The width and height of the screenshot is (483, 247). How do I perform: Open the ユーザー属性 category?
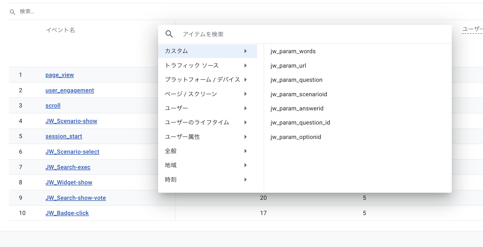(208, 137)
